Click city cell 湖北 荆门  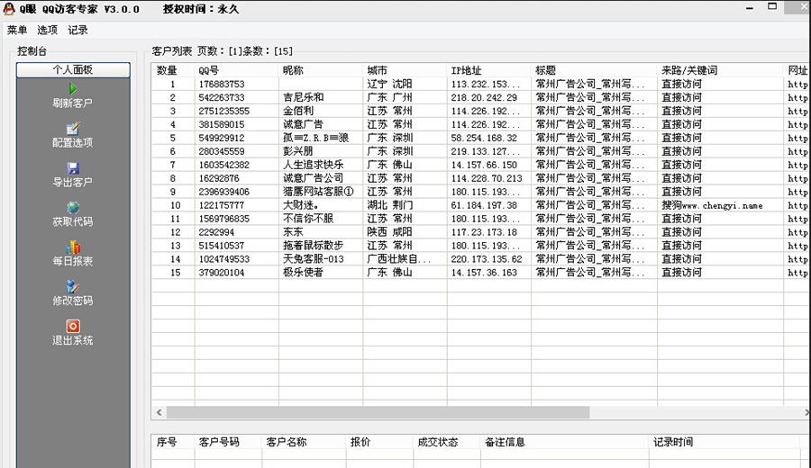tap(389, 205)
